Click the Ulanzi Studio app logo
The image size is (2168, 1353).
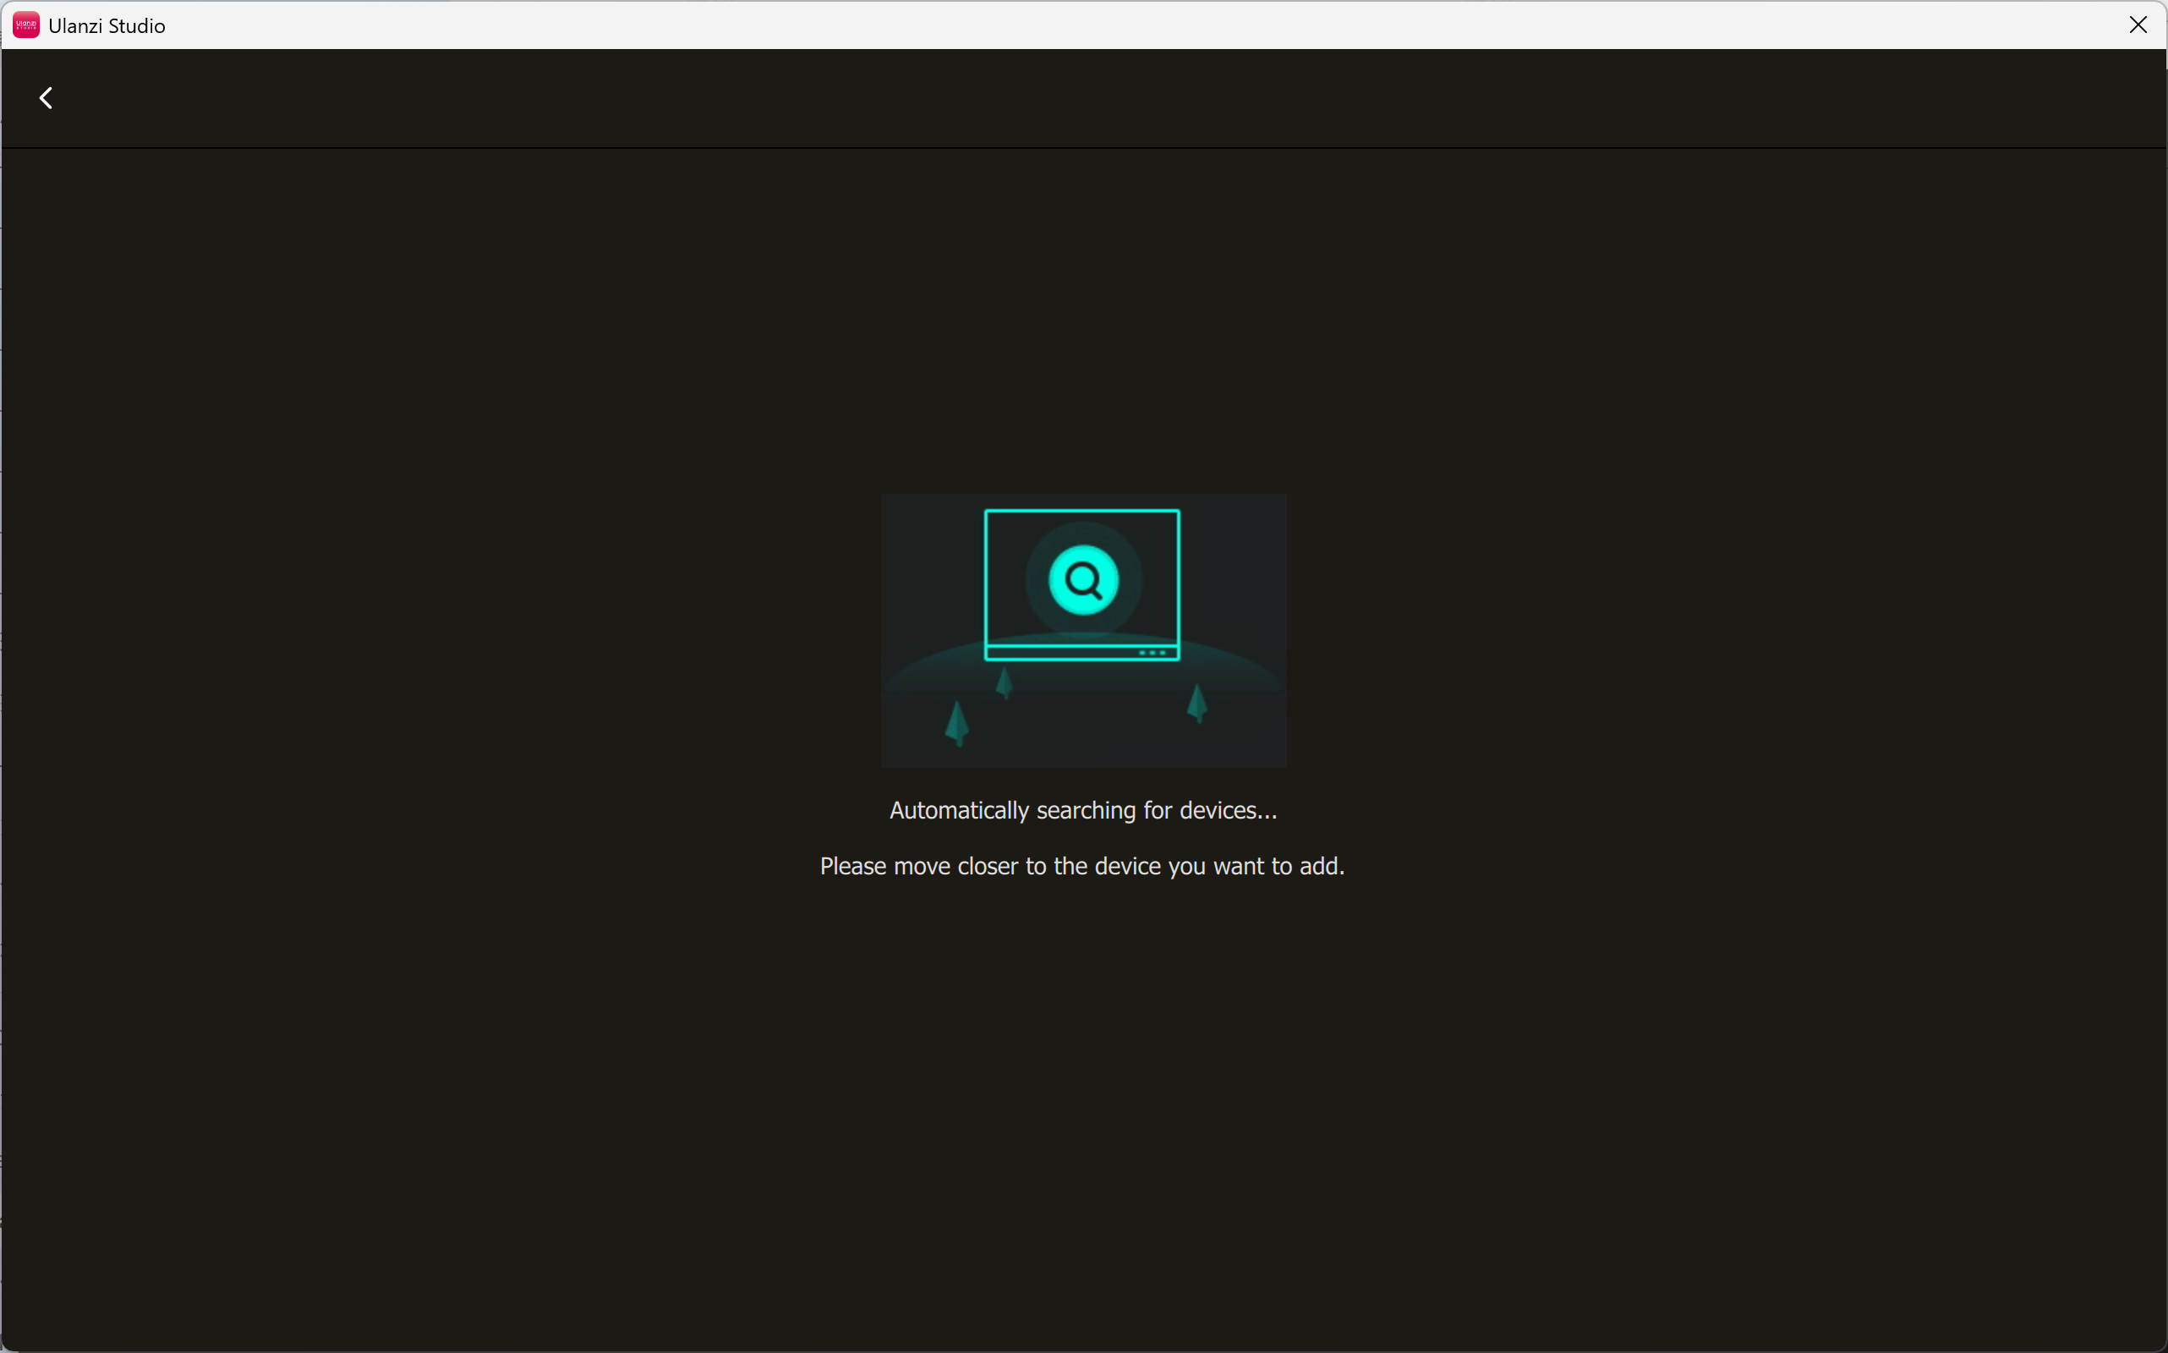[26, 25]
